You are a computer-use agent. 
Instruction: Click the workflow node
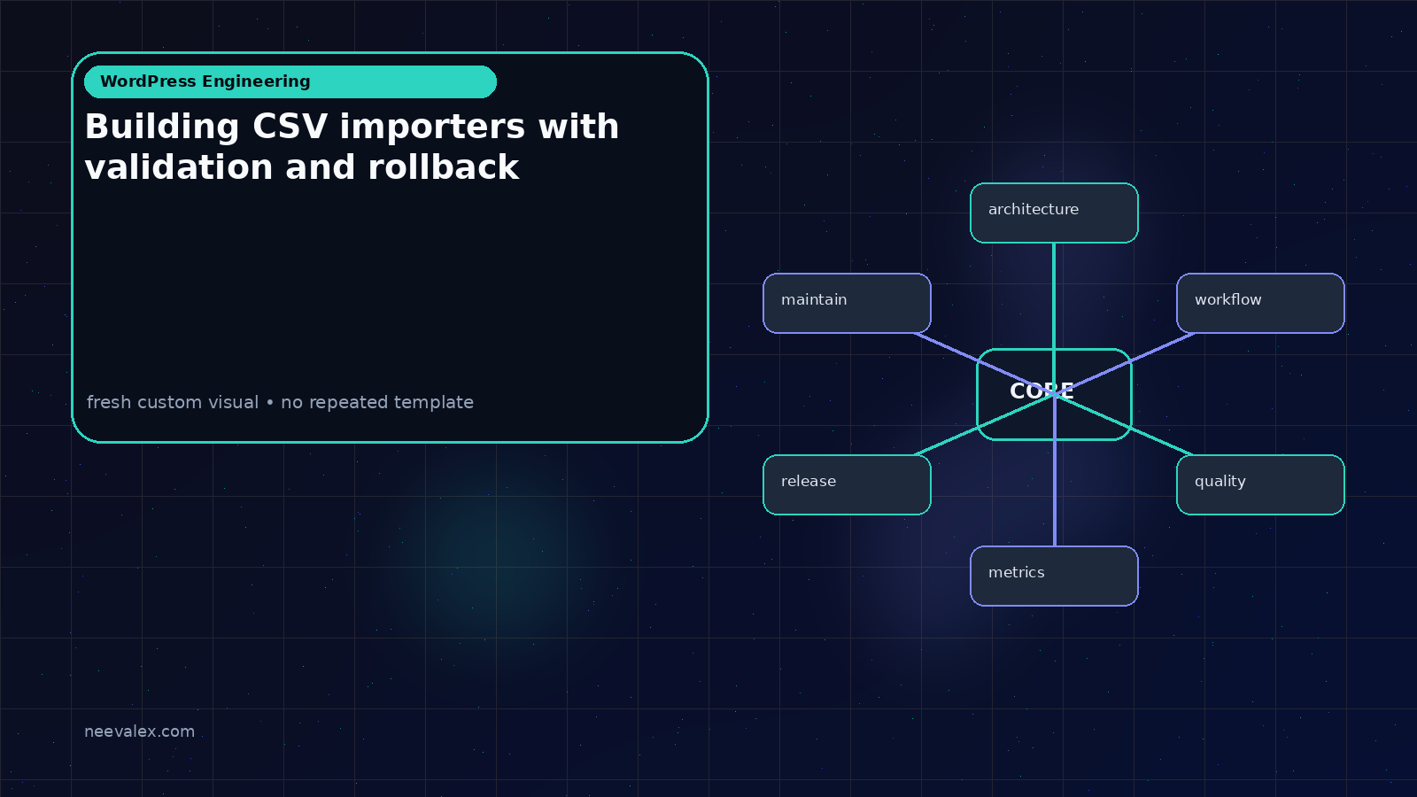coord(1260,303)
